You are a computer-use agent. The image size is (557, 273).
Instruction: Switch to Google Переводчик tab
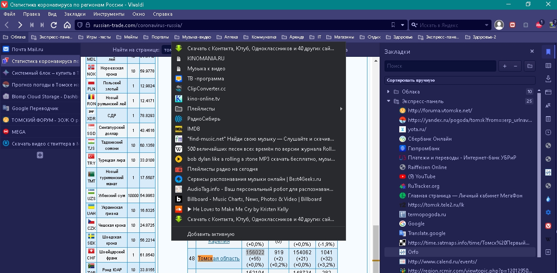pyautogui.click(x=40, y=108)
